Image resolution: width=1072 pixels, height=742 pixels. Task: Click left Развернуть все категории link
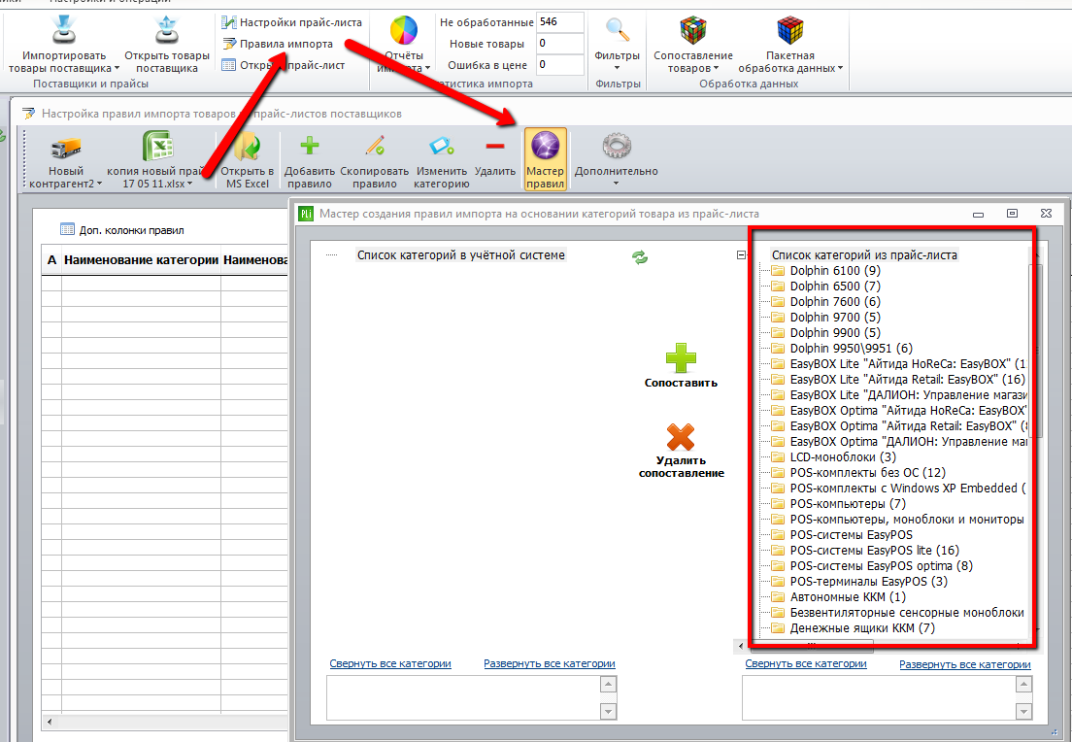(550, 663)
